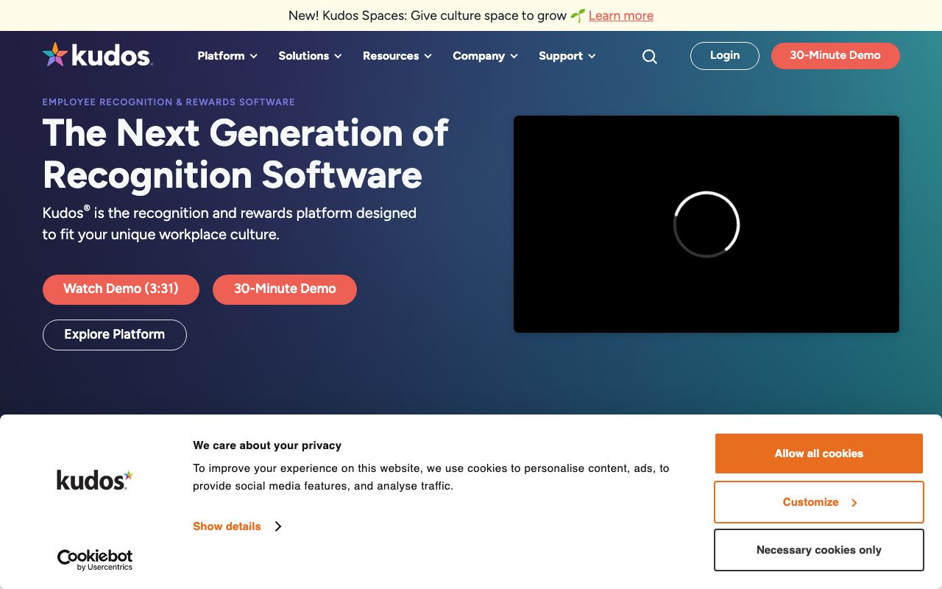Screen dimensions: 942x589
Task: Expand the Platform menu chevron
Action: 254,57
